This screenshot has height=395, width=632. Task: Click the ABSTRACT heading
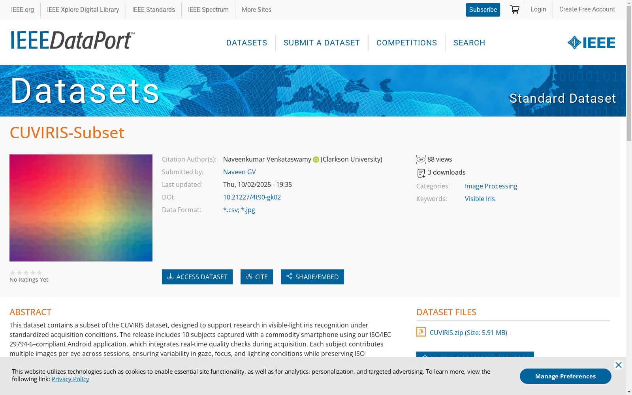point(30,312)
